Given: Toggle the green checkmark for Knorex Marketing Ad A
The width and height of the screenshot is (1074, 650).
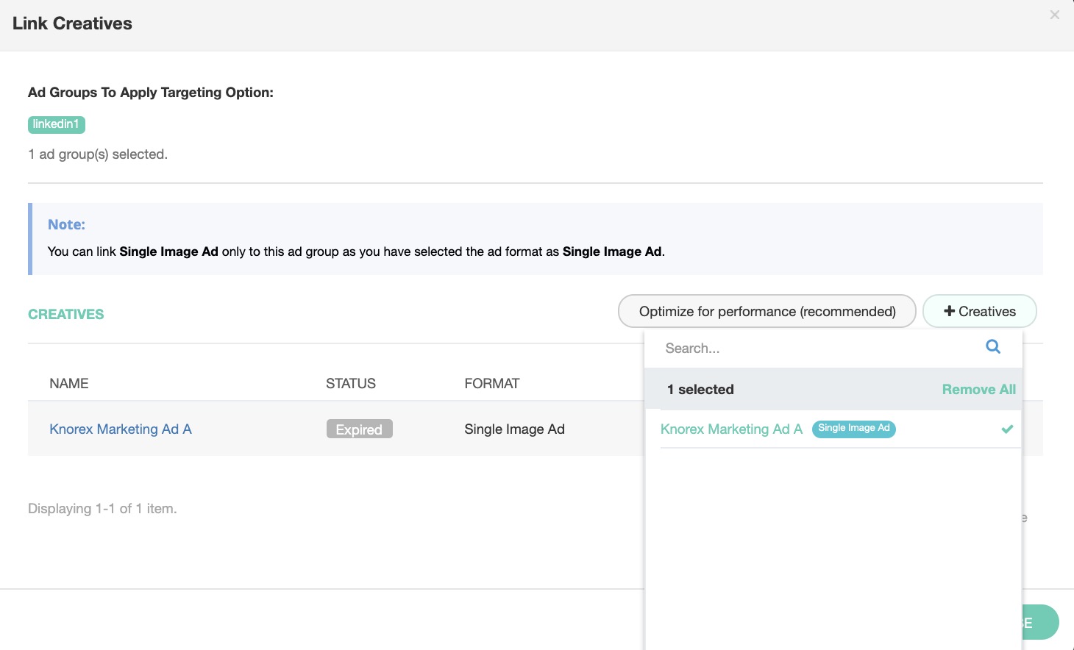Looking at the screenshot, I should (1007, 429).
